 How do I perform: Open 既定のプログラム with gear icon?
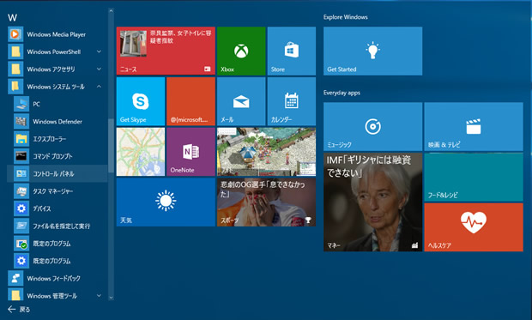click(x=21, y=261)
